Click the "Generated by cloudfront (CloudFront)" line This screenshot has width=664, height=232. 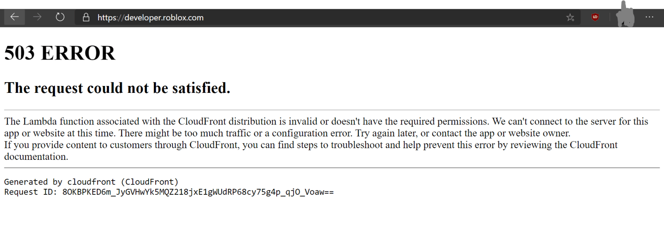(91, 182)
